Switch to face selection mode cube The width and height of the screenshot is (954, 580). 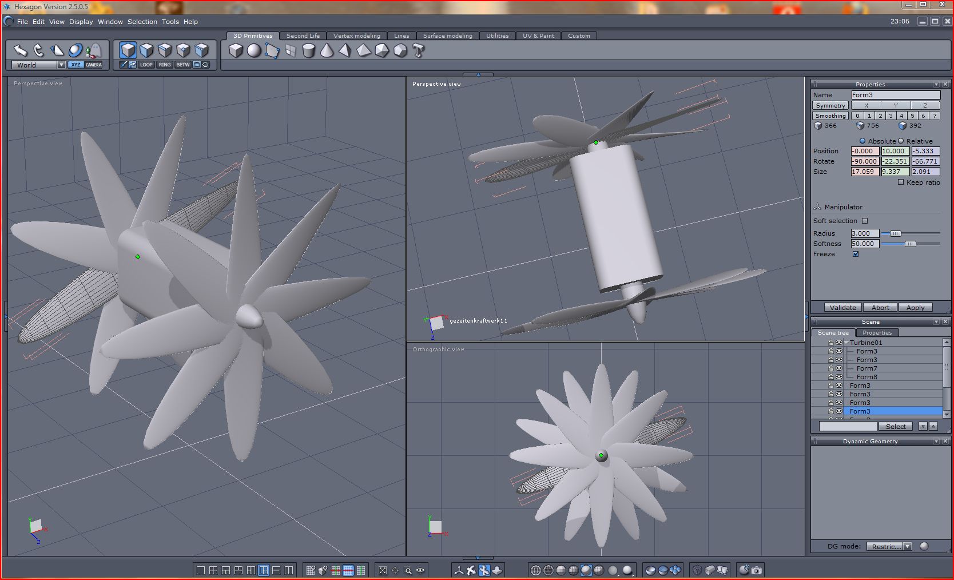pos(146,50)
